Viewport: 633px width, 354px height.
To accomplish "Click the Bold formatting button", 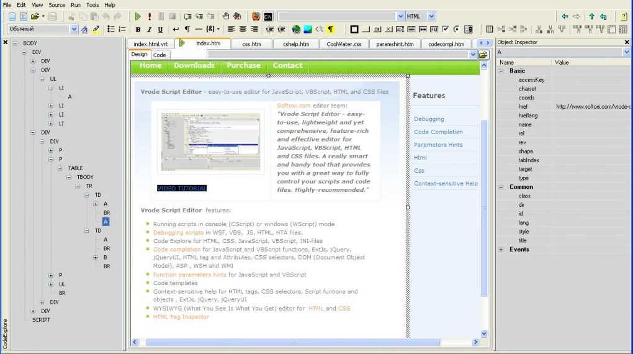I will tap(138, 29).
